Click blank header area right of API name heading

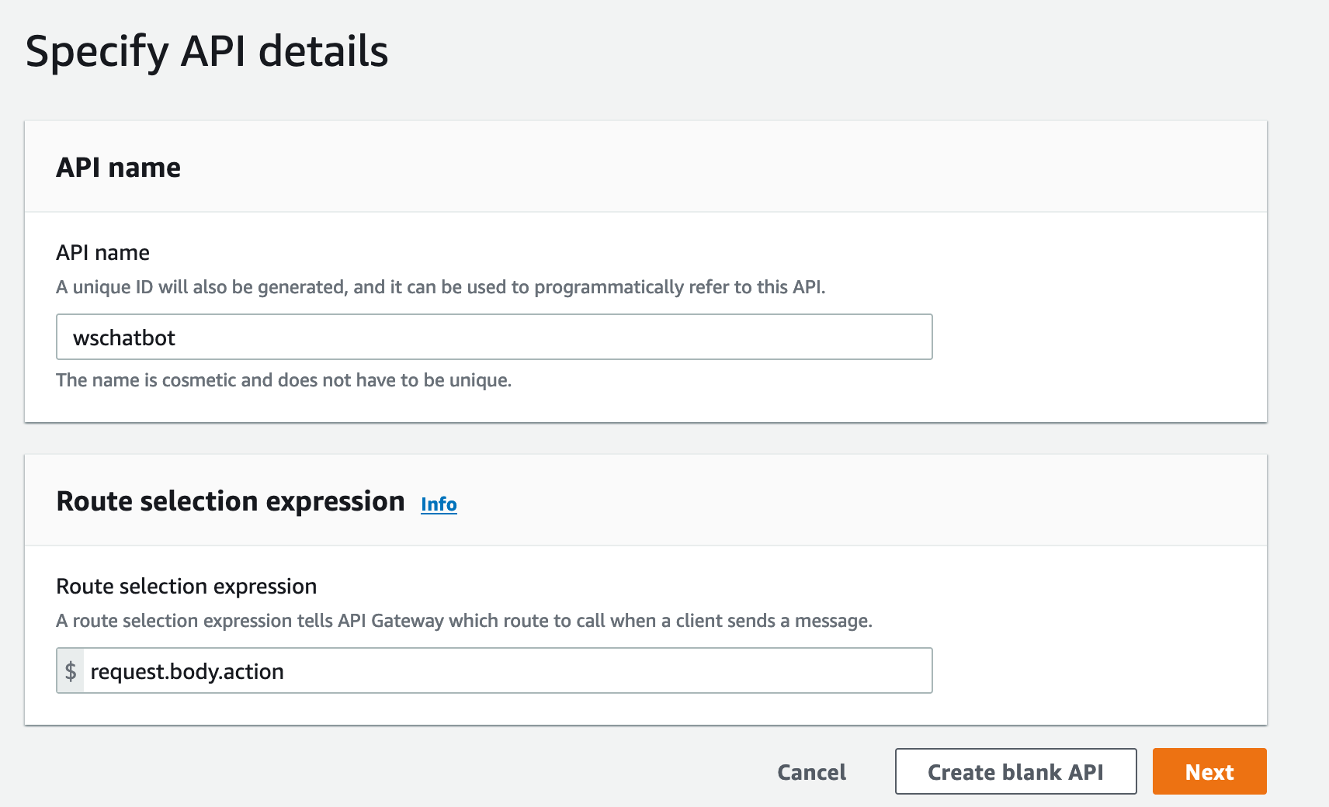coord(699,168)
